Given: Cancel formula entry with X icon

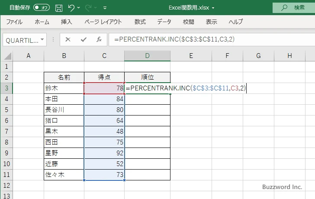Looking at the screenshot, I should [68, 39].
